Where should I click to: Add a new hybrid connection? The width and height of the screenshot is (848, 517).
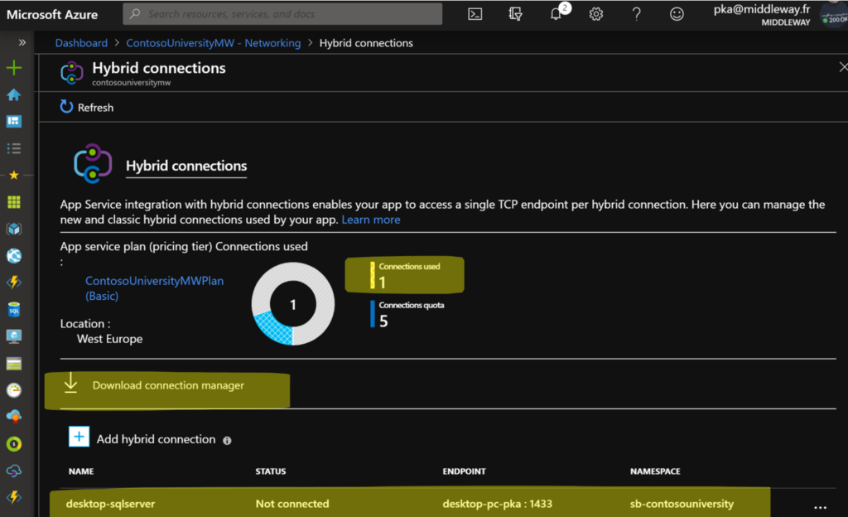point(150,438)
